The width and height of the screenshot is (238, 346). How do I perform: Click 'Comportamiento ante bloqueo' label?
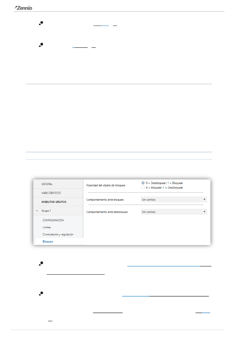(x=105, y=200)
